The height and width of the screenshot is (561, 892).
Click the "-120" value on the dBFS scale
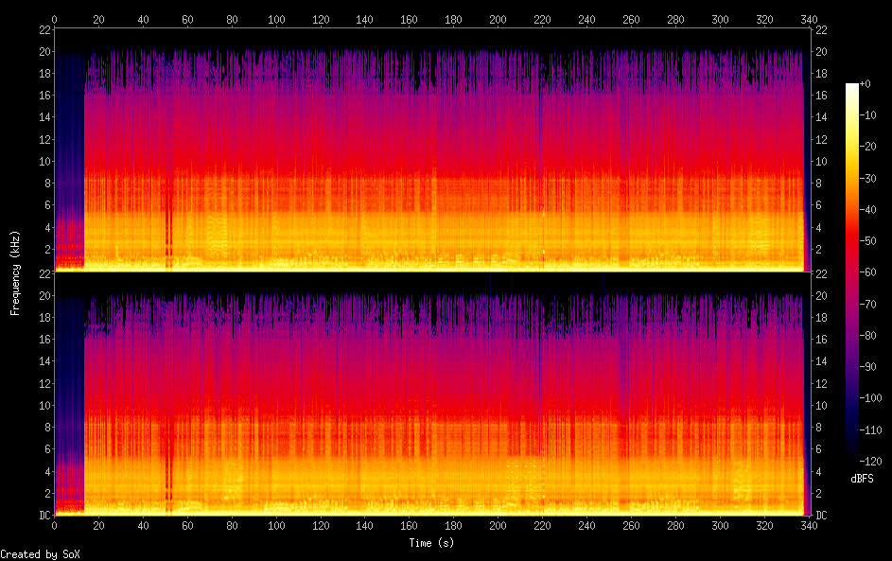[x=871, y=461]
